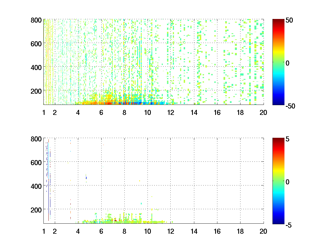Select the lower heatmap plot area
This screenshot has width=334, height=251.
[154, 181]
